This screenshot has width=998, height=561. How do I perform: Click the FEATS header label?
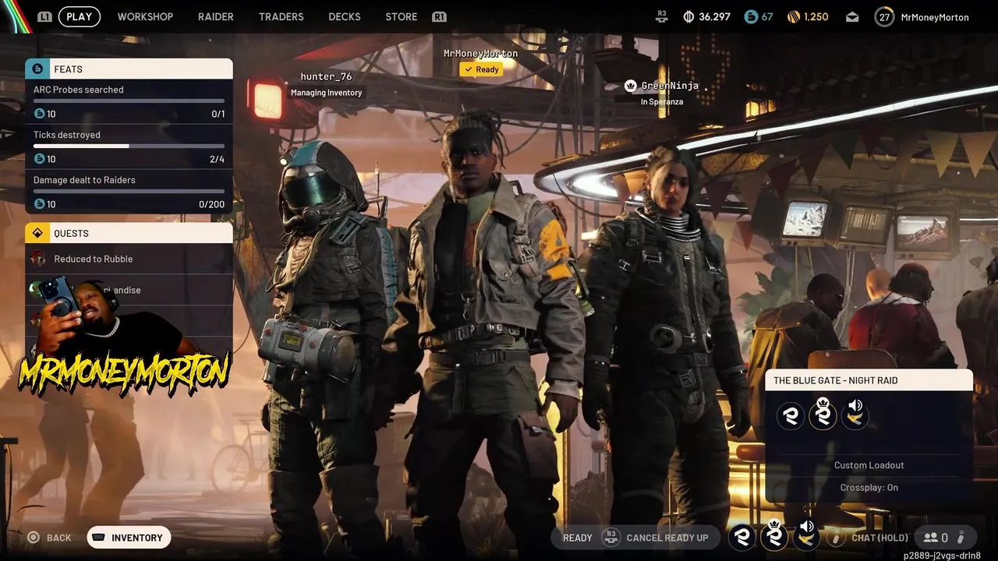click(68, 69)
